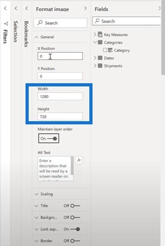Click the Fields pane scrollbar
The image size is (165, 246).
163,37
